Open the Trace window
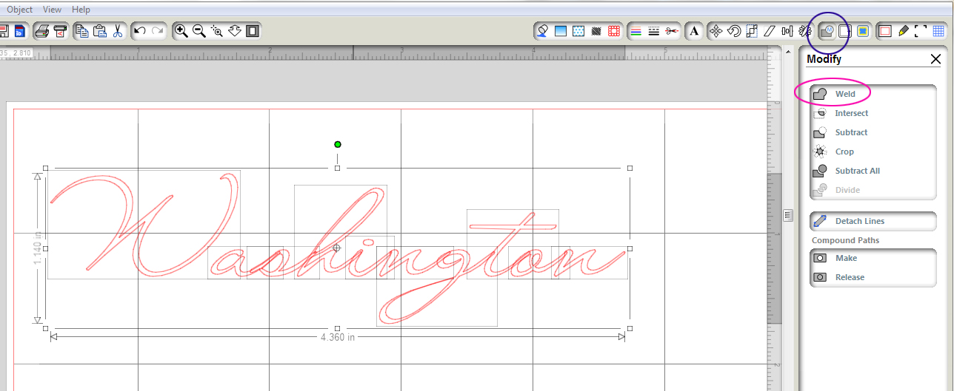 click(x=863, y=31)
